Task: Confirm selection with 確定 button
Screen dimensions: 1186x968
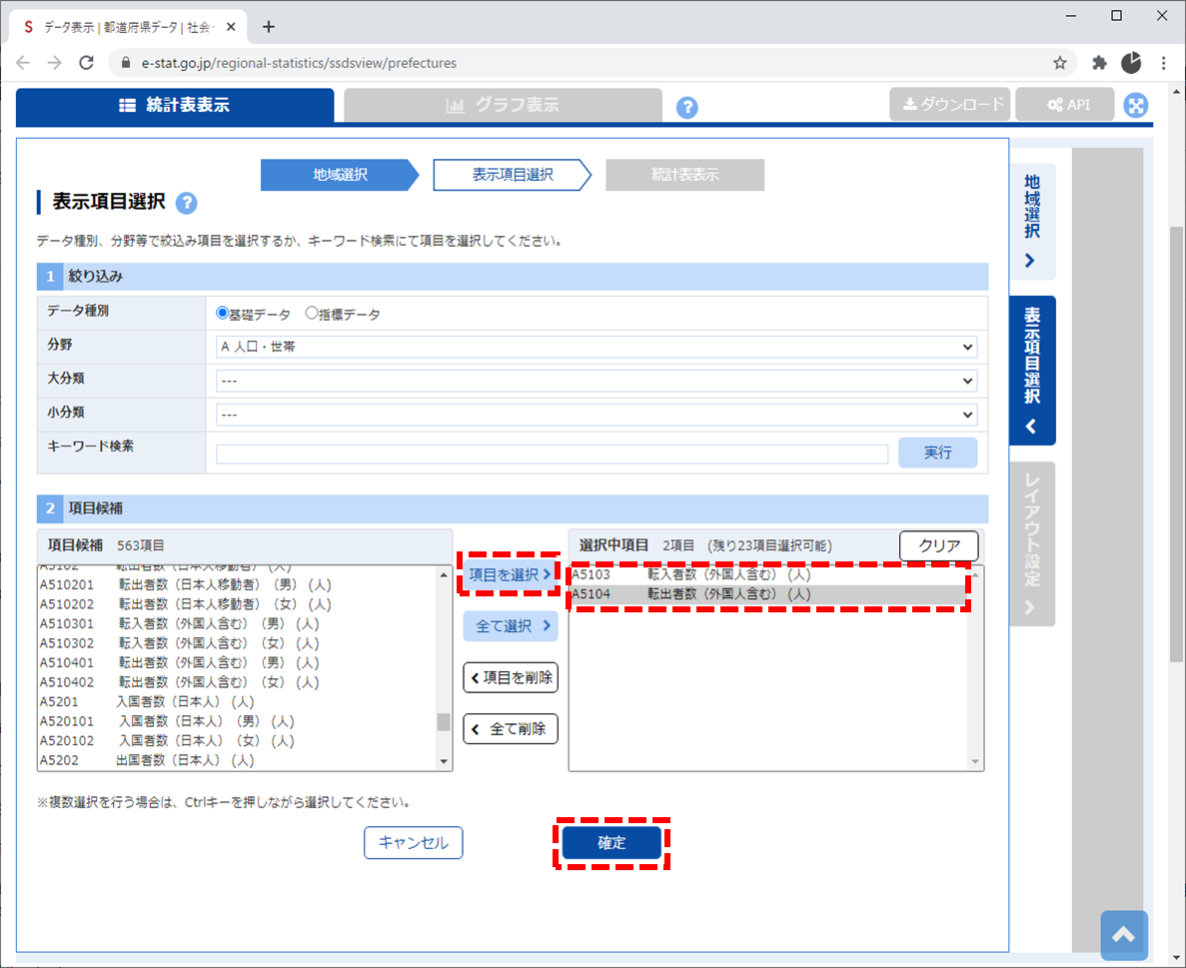Action: point(611,843)
